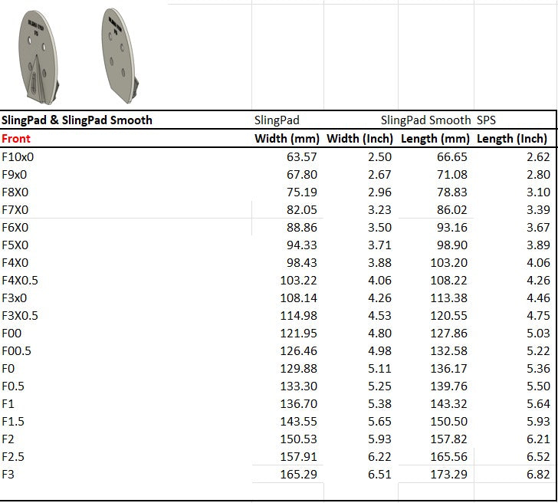Select the F0.5 row label
558x503 pixels.
13,386
